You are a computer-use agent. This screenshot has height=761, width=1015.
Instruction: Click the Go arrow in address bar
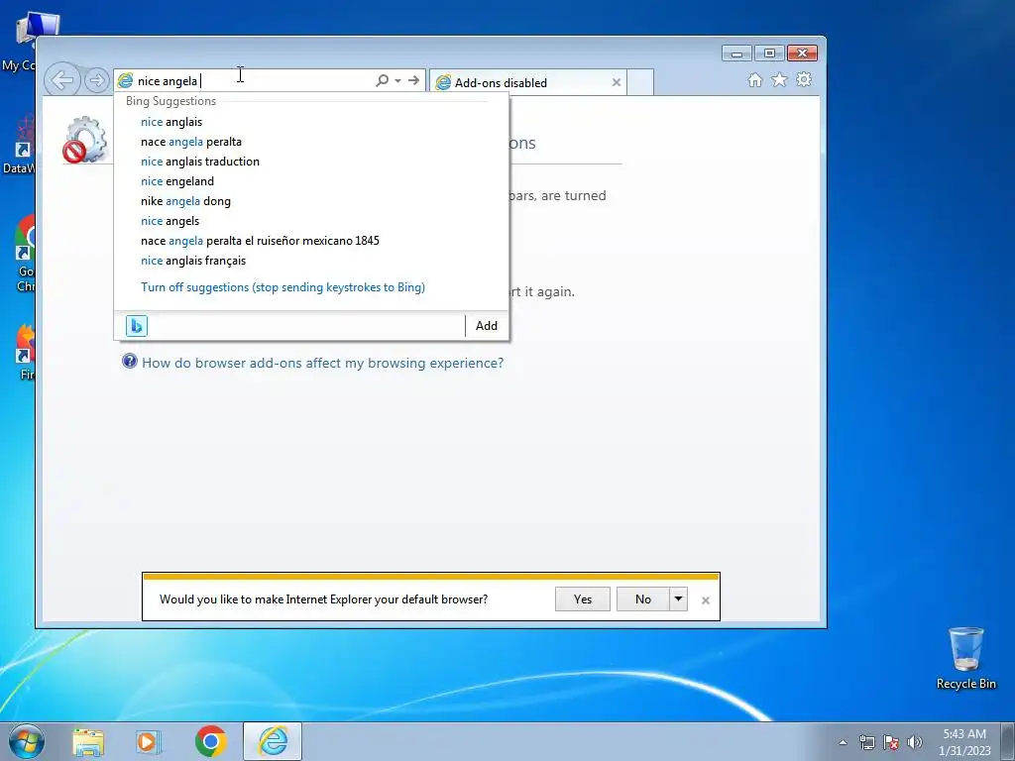[x=413, y=80]
